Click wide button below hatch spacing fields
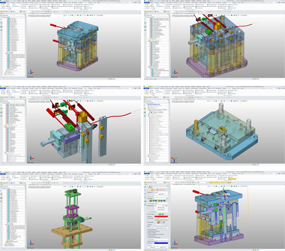 coord(161,228)
